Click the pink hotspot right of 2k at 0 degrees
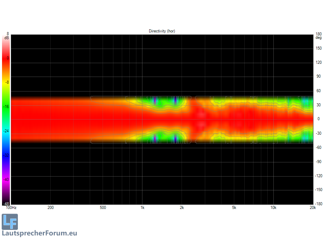 201,119
